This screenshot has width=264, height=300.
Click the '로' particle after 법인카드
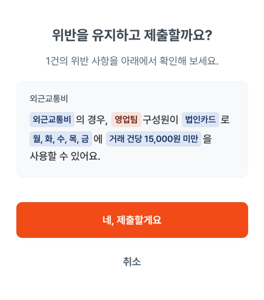point(225,120)
